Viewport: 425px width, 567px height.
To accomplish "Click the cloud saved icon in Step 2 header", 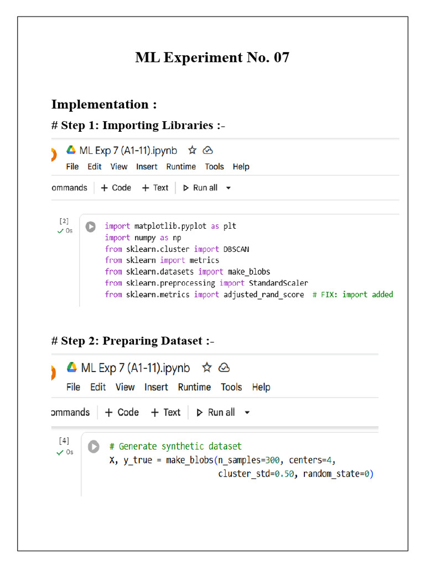I will click(224, 368).
